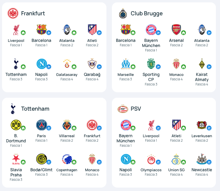Click the PSV badge in the card header
Viewport: 220px width, 191px height.
pos(123,109)
